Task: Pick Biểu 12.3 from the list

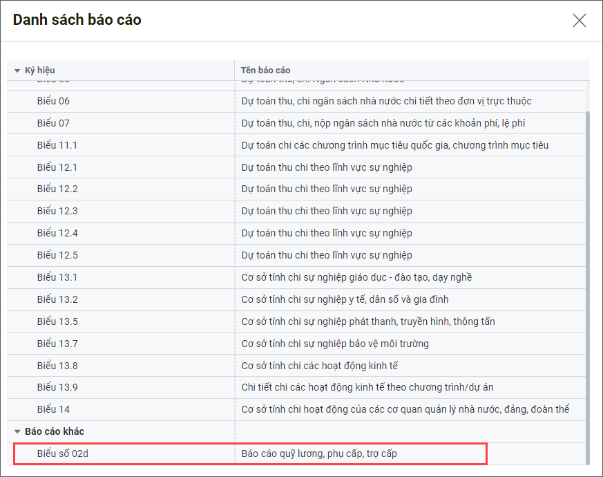Action: (x=57, y=211)
